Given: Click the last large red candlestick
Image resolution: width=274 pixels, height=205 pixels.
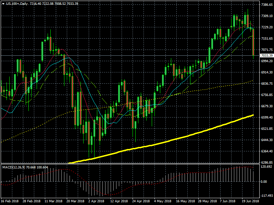Looking at the screenshot, I should (x=253, y=42).
